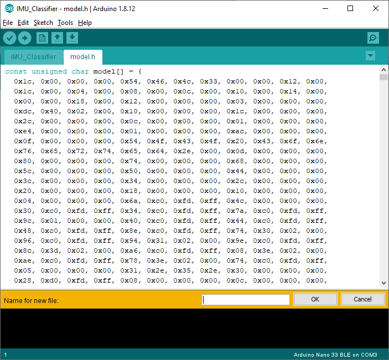Viewport: 389px width, 360px height.
Task: Open the Help menu
Action: coord(85,23)
